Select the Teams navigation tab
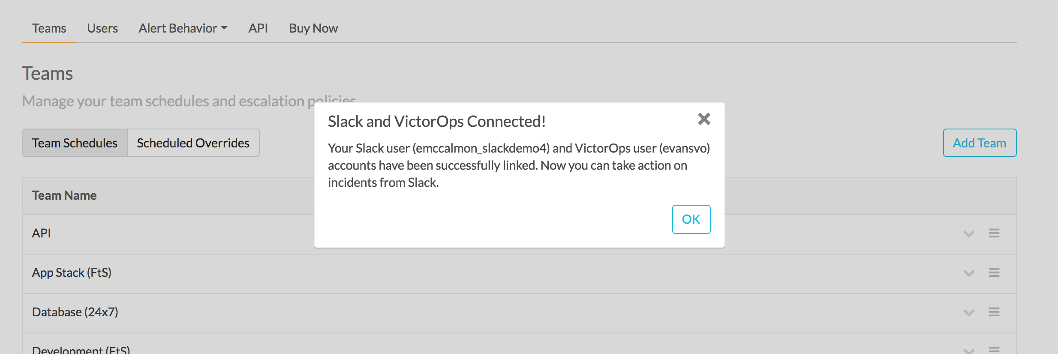Screen dimensions: 1058x354 point(49,28)
